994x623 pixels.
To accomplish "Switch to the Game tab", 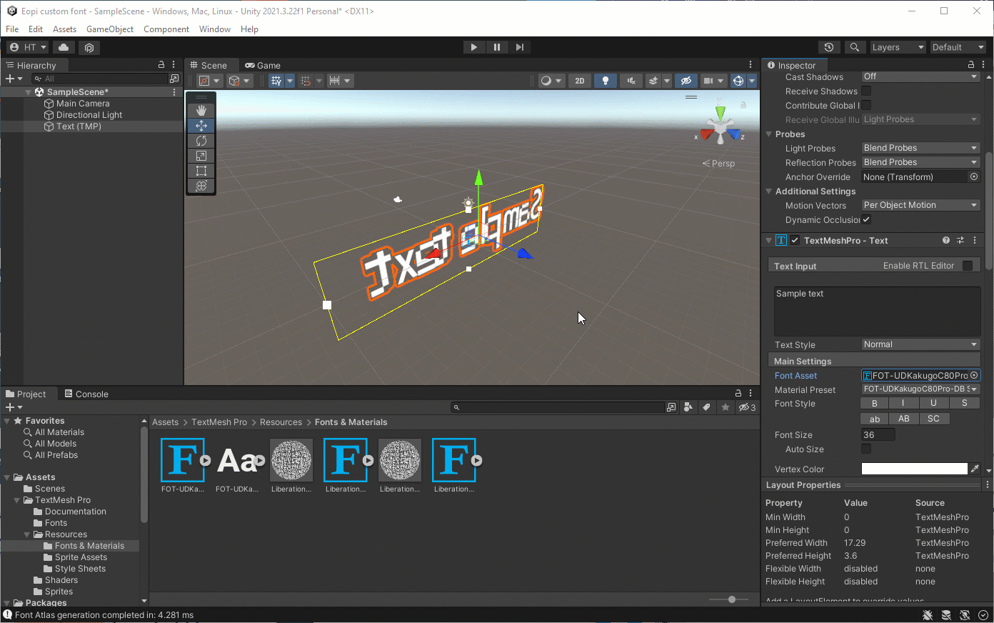I will (x=262, y=65).
